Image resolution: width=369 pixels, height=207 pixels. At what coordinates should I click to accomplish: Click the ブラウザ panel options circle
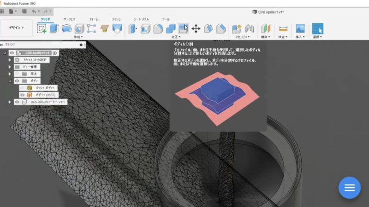tap(81, 45)
